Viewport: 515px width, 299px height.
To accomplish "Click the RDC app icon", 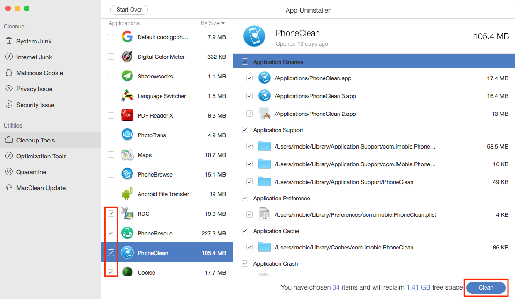I will (127, 214).
